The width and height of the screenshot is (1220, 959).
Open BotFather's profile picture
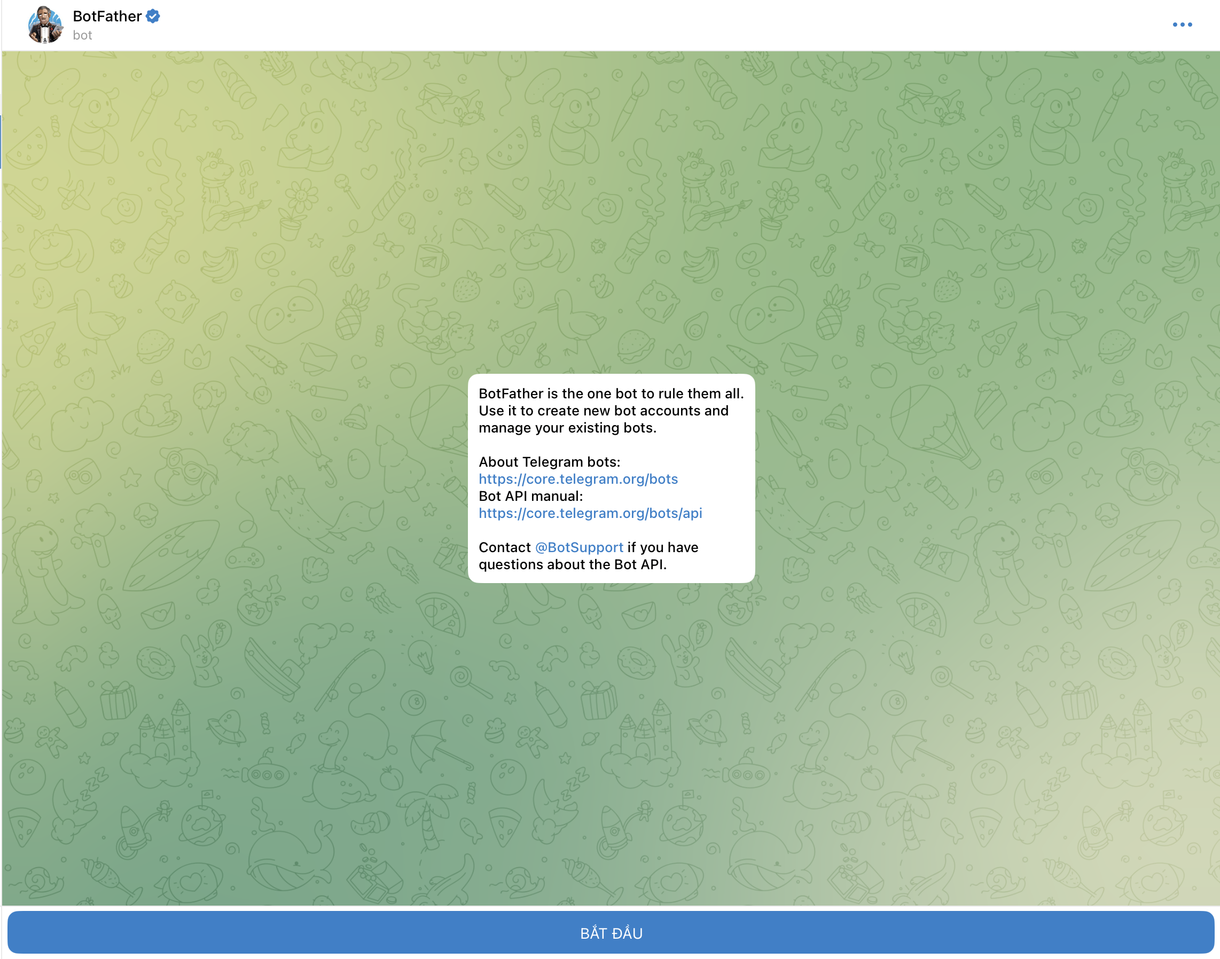[45, 25]
